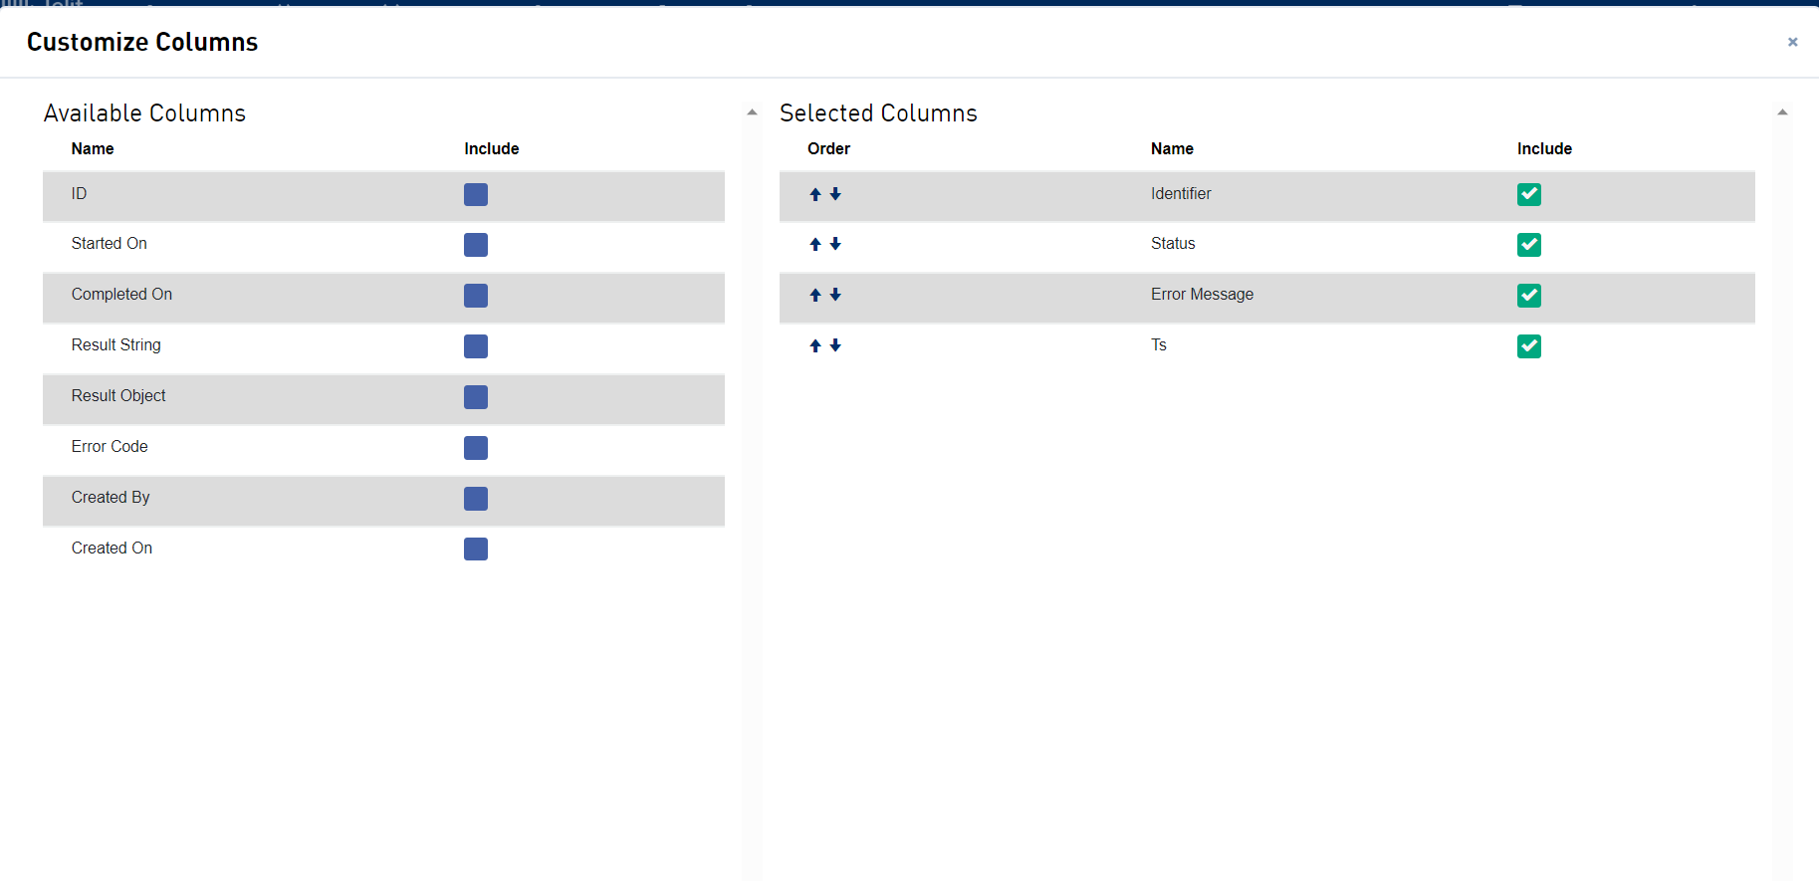This screenshot has height=881, width=1819.
Task: Include the Error Code column
Action: pyautogui.click(x=476, y=448)
